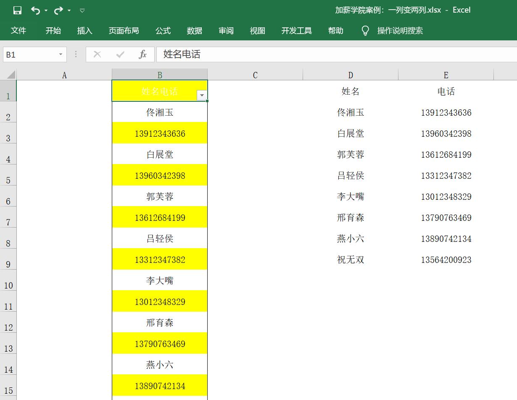Viewport: 517px width, 400px height.
Task: Switch to the 数据 ribbon tab
Action: coord(194,30)
